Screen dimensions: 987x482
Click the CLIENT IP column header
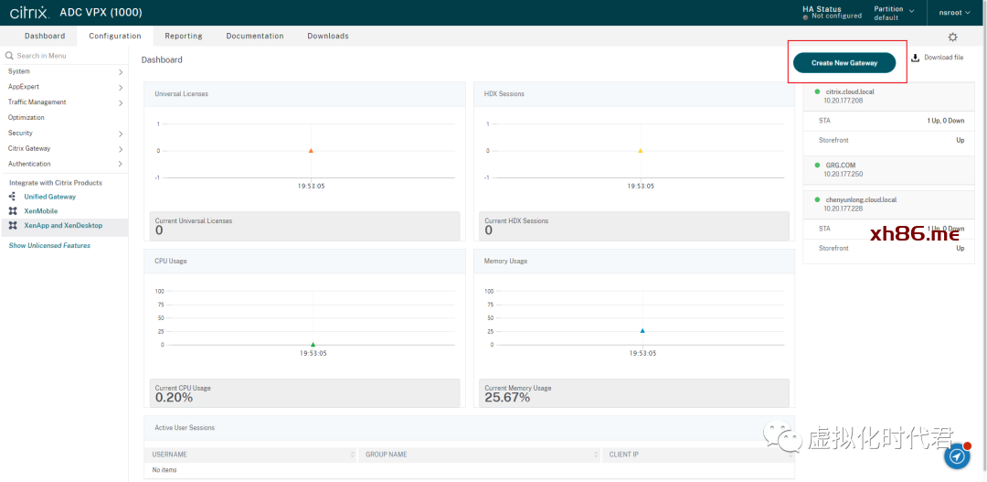coord(624,455)
